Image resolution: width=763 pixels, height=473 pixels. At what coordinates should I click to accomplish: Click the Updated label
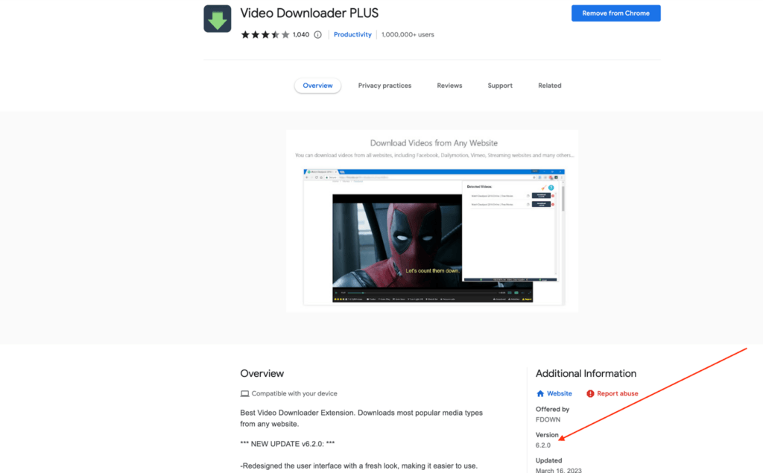click(549, 460)
